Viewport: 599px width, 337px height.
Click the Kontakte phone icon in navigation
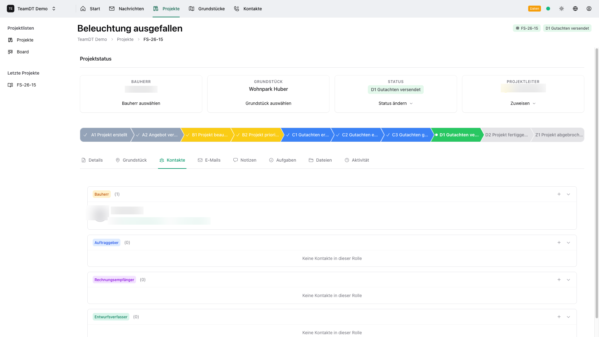(x=236, y=8)
